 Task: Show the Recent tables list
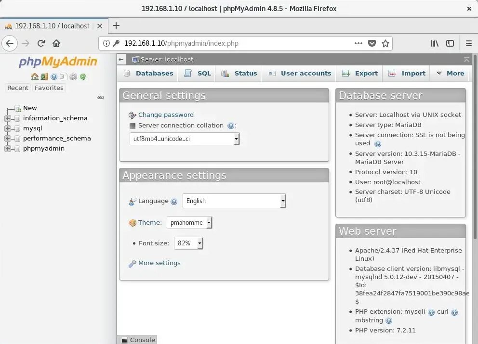click(x=18, y=88)
